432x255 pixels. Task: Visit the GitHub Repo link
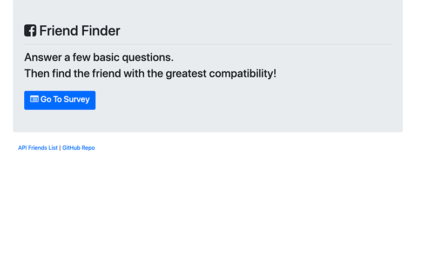point(78,148)
